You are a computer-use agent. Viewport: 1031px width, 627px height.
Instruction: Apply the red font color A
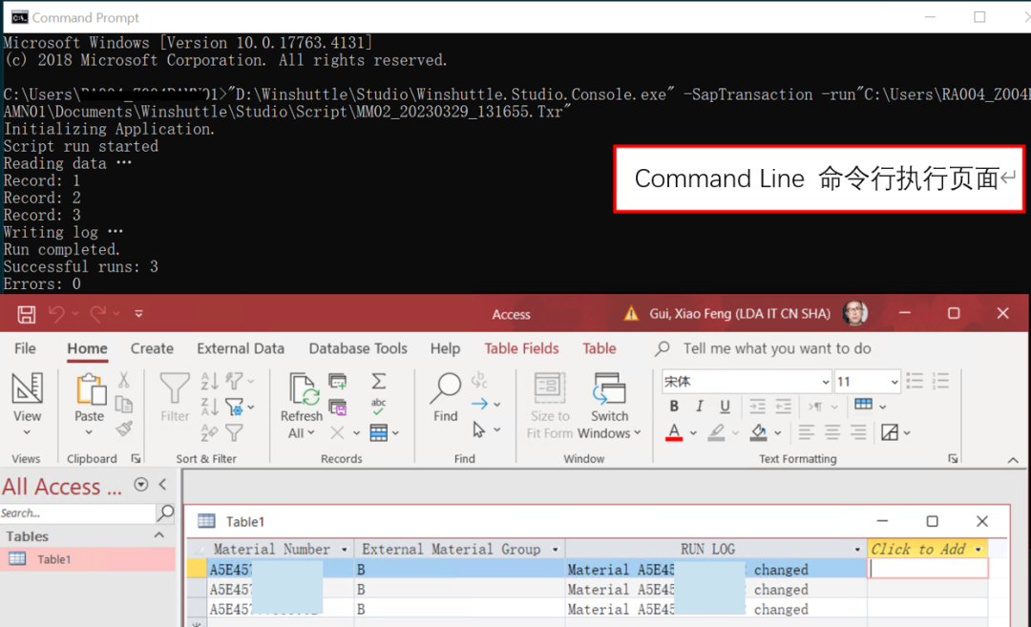[674, 432]
